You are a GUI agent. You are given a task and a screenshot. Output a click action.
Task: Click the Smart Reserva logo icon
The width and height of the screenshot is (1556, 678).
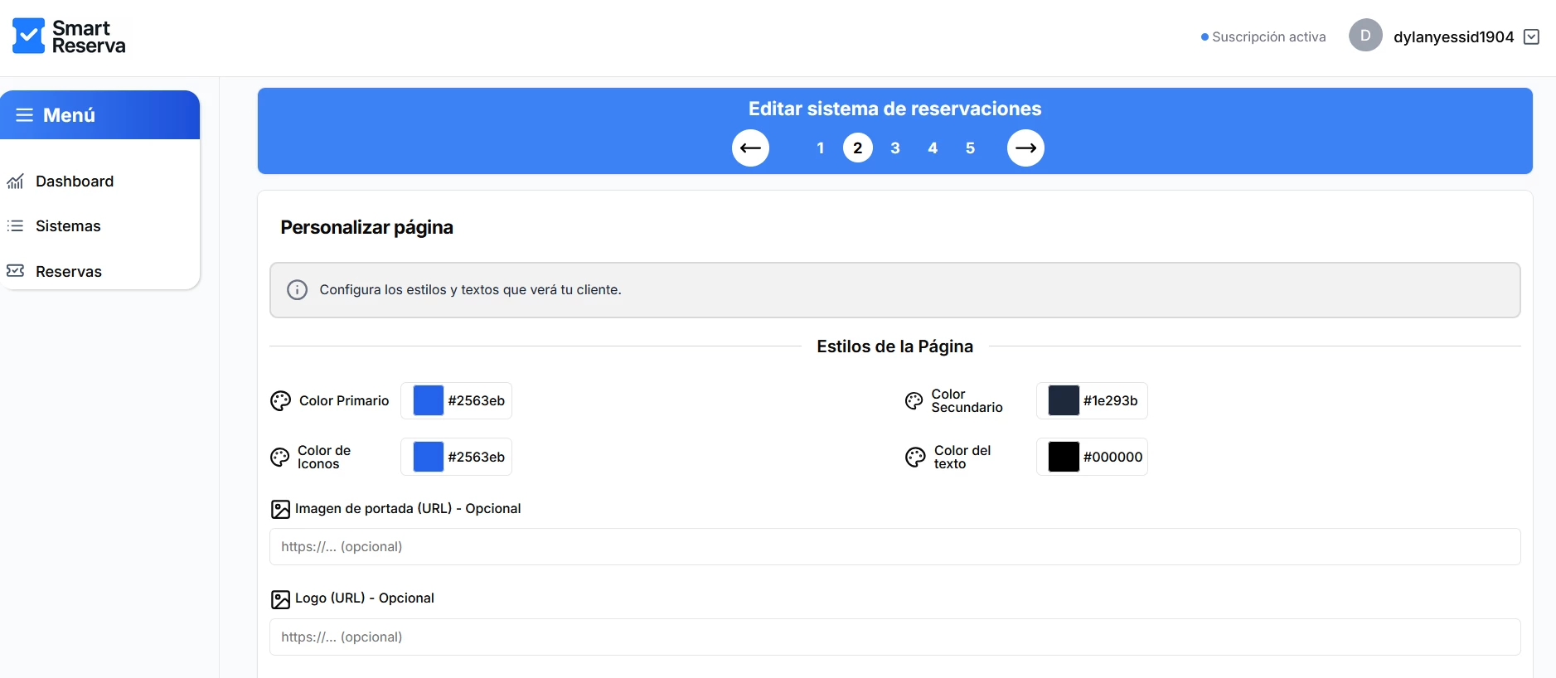(29, 36)
